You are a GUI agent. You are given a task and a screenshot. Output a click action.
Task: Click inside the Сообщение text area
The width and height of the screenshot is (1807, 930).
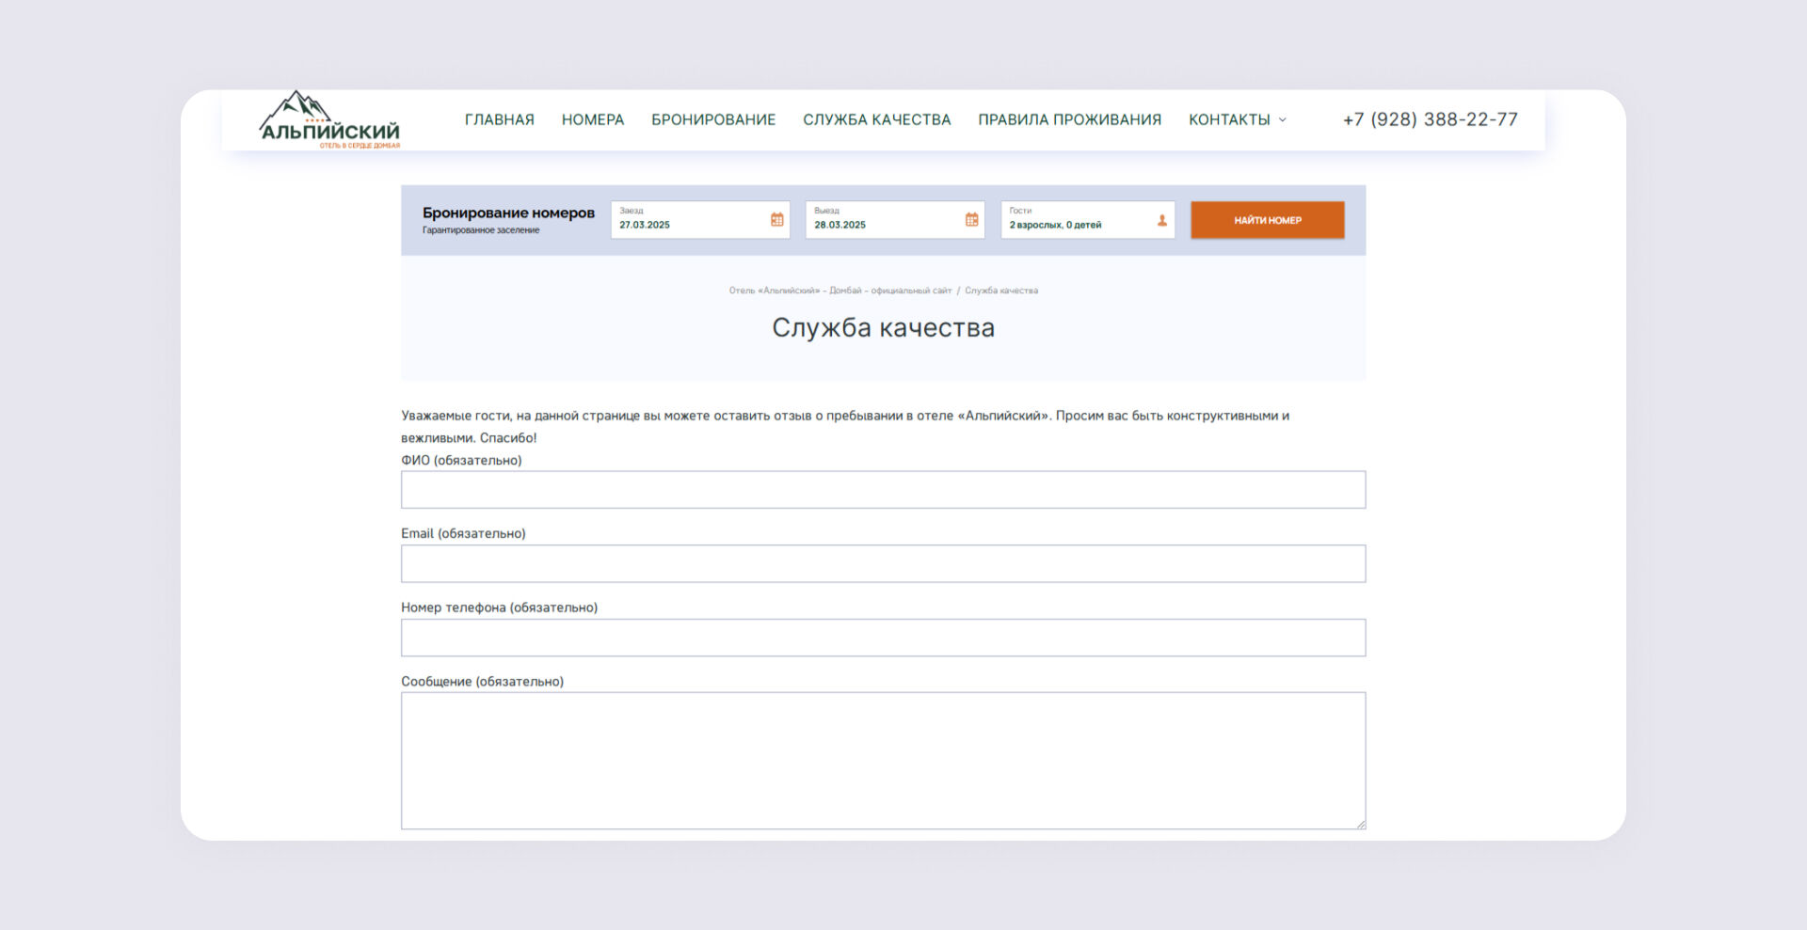(x=883, y=761)
